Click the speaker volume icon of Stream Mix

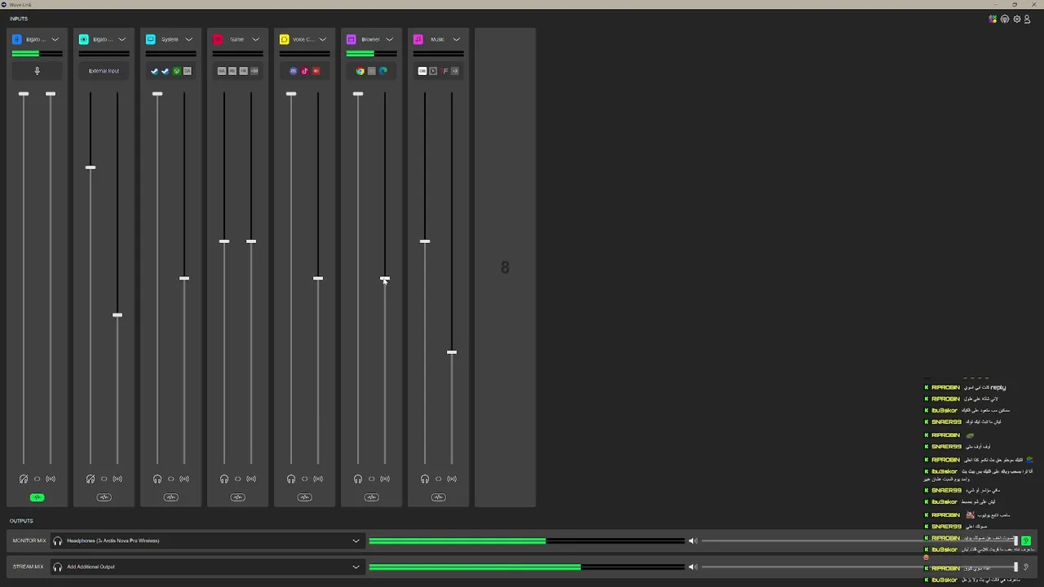[x=692, y=567]
